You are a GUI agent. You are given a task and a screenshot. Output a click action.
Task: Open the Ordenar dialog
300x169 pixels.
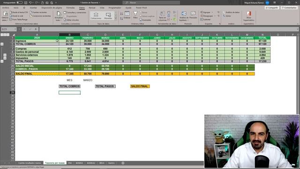[127, 15]
